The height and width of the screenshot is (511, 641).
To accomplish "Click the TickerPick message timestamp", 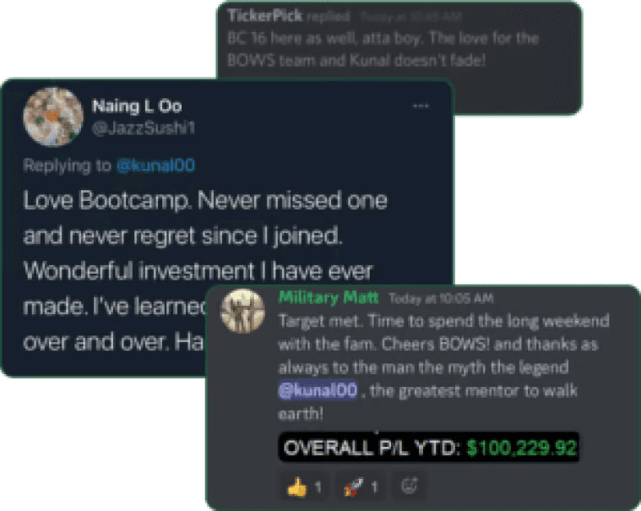I will tap(410, 17).
